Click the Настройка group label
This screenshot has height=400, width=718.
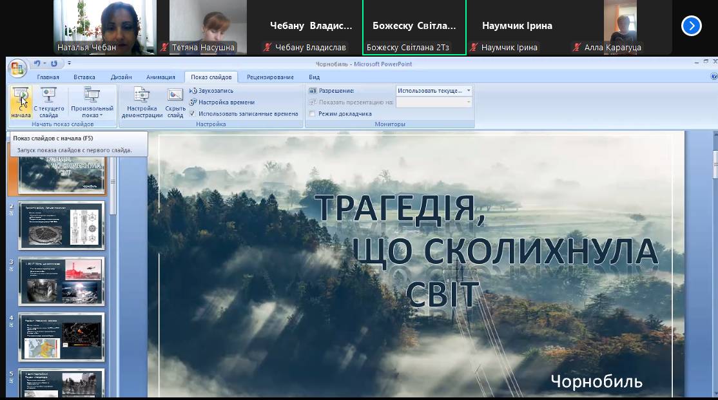(211, 124)
